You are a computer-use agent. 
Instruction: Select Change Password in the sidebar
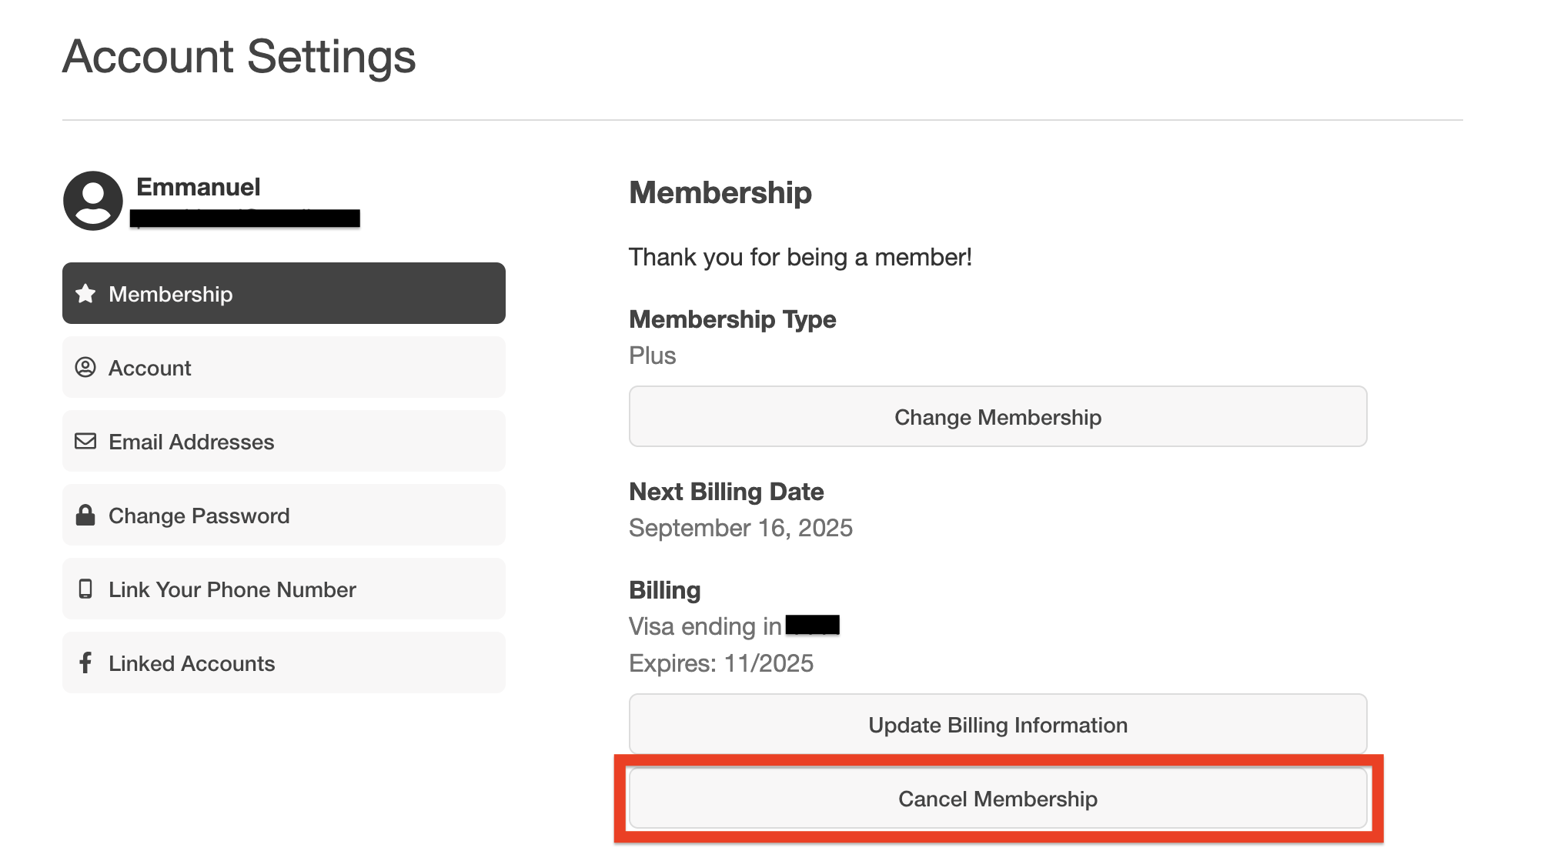click(x=284, y=515)
